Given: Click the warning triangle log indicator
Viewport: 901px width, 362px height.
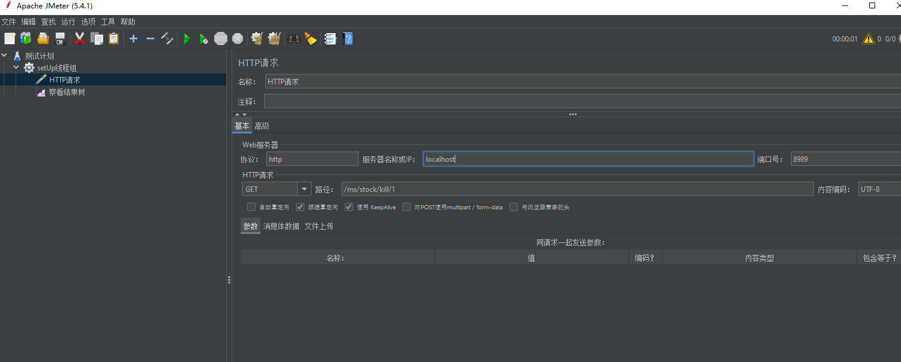Looking at the screenshot, I should tap(869, 38).
